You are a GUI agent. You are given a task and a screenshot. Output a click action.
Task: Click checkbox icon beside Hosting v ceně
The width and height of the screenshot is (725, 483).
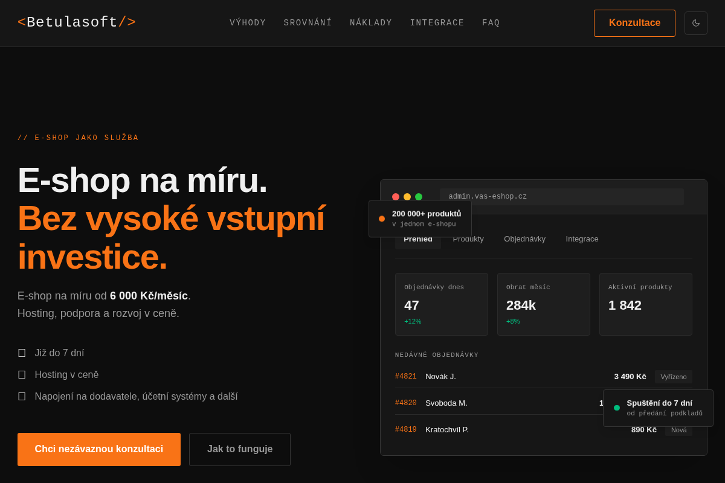click(22, 374)
